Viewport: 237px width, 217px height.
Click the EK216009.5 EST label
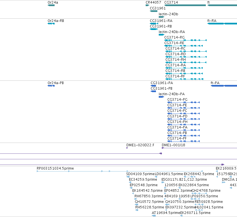[x=226, y=168]
